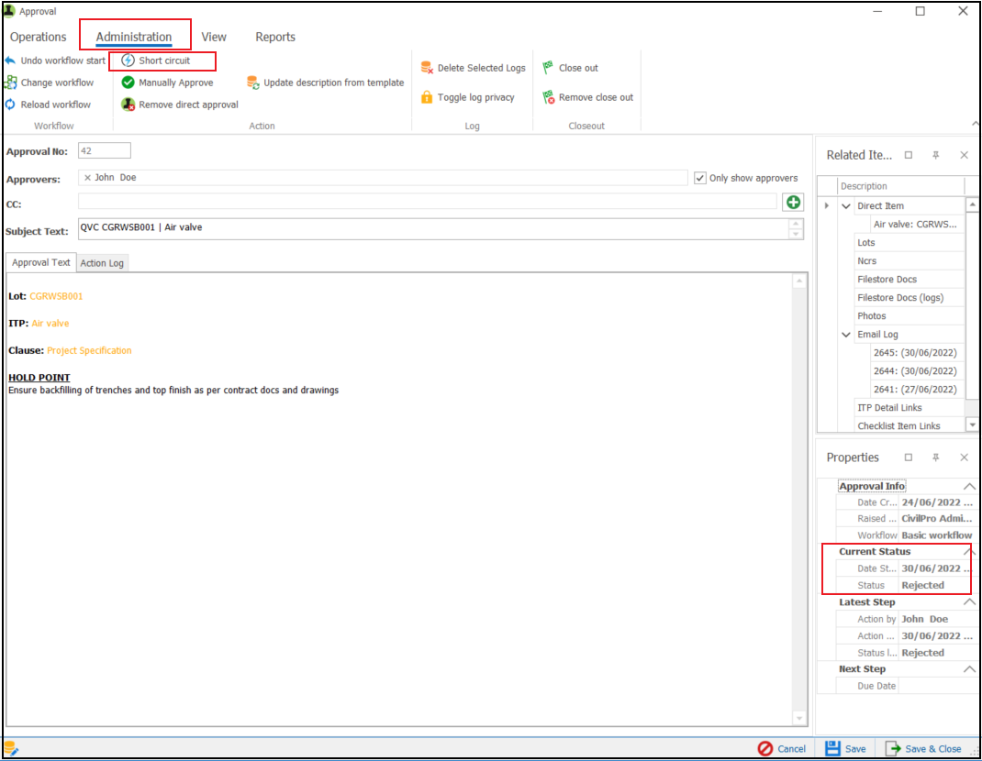This screenshot has width=982, height=761.
Task: Collapse the Approval Info section
Action: point(968,487)
